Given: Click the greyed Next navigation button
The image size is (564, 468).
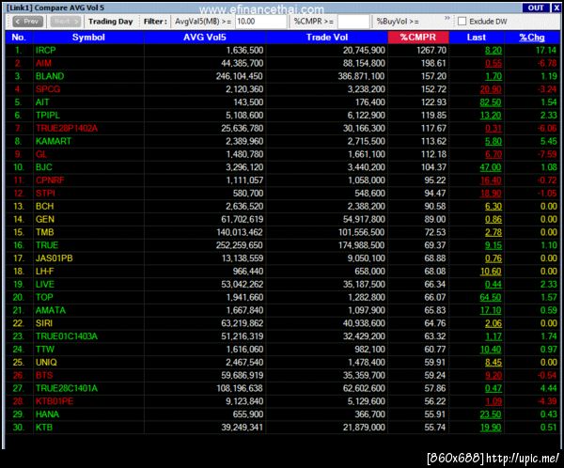Looking at the screenshot, I should tap(65, 22).
